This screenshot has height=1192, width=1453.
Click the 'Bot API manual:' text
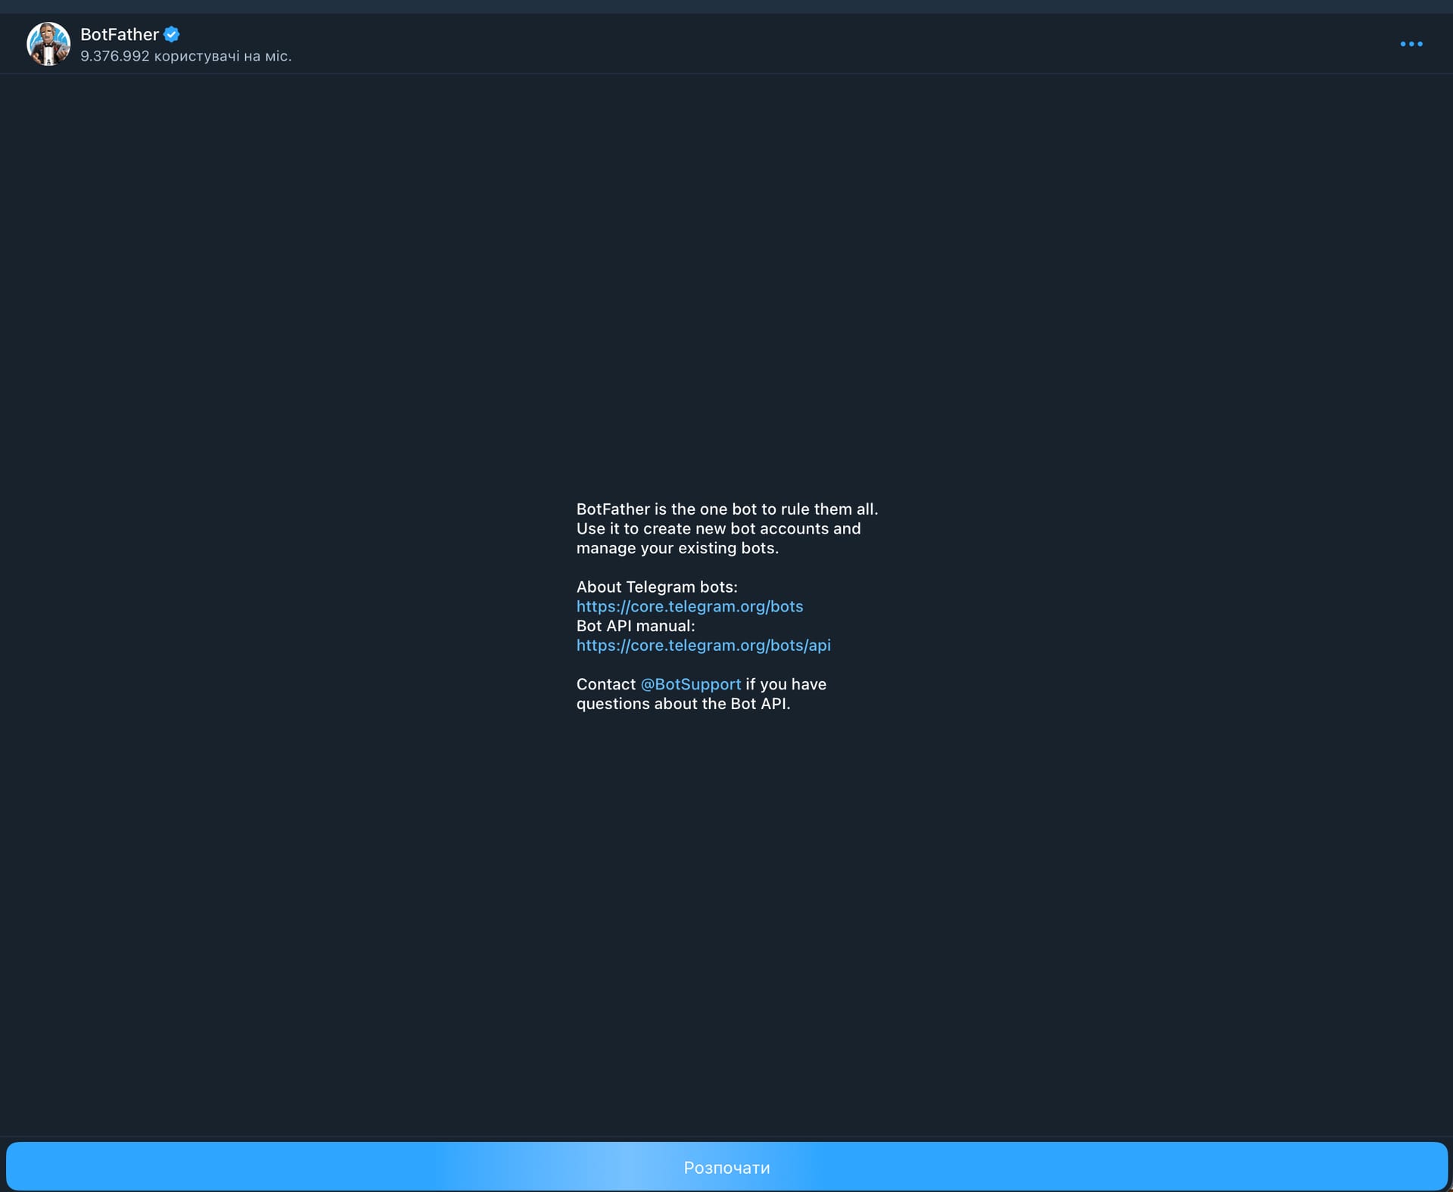[x=636, y=626]
